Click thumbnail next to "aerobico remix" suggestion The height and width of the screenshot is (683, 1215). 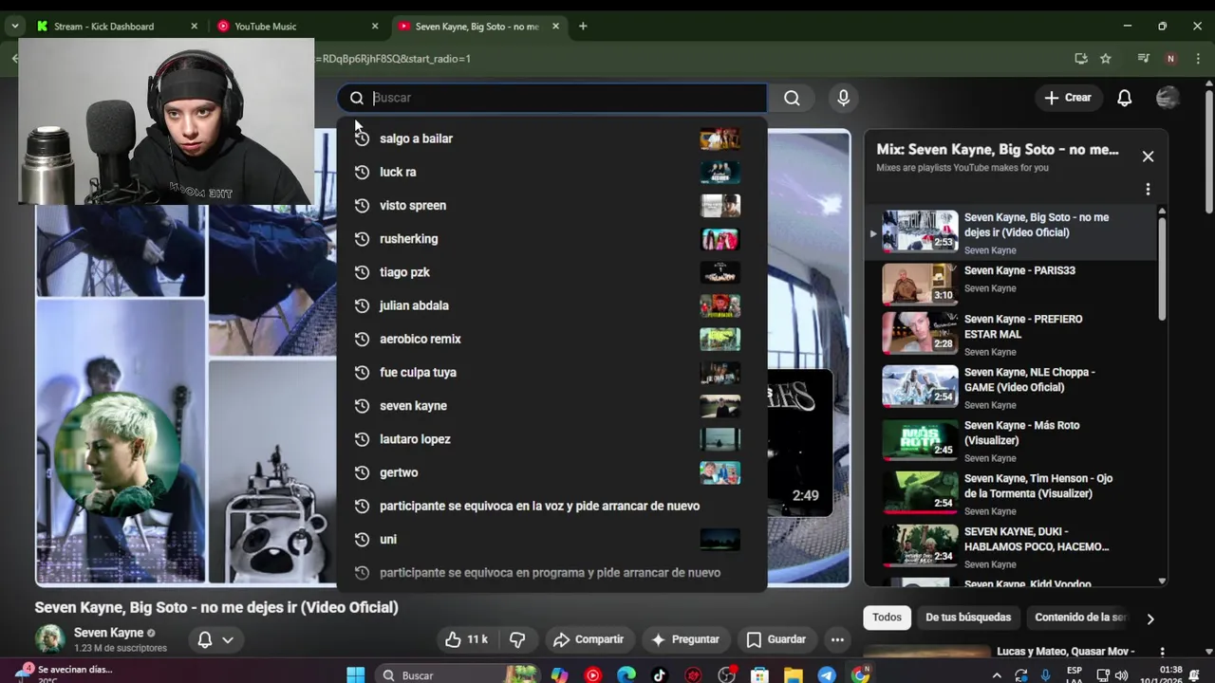[x=720, y=339]
